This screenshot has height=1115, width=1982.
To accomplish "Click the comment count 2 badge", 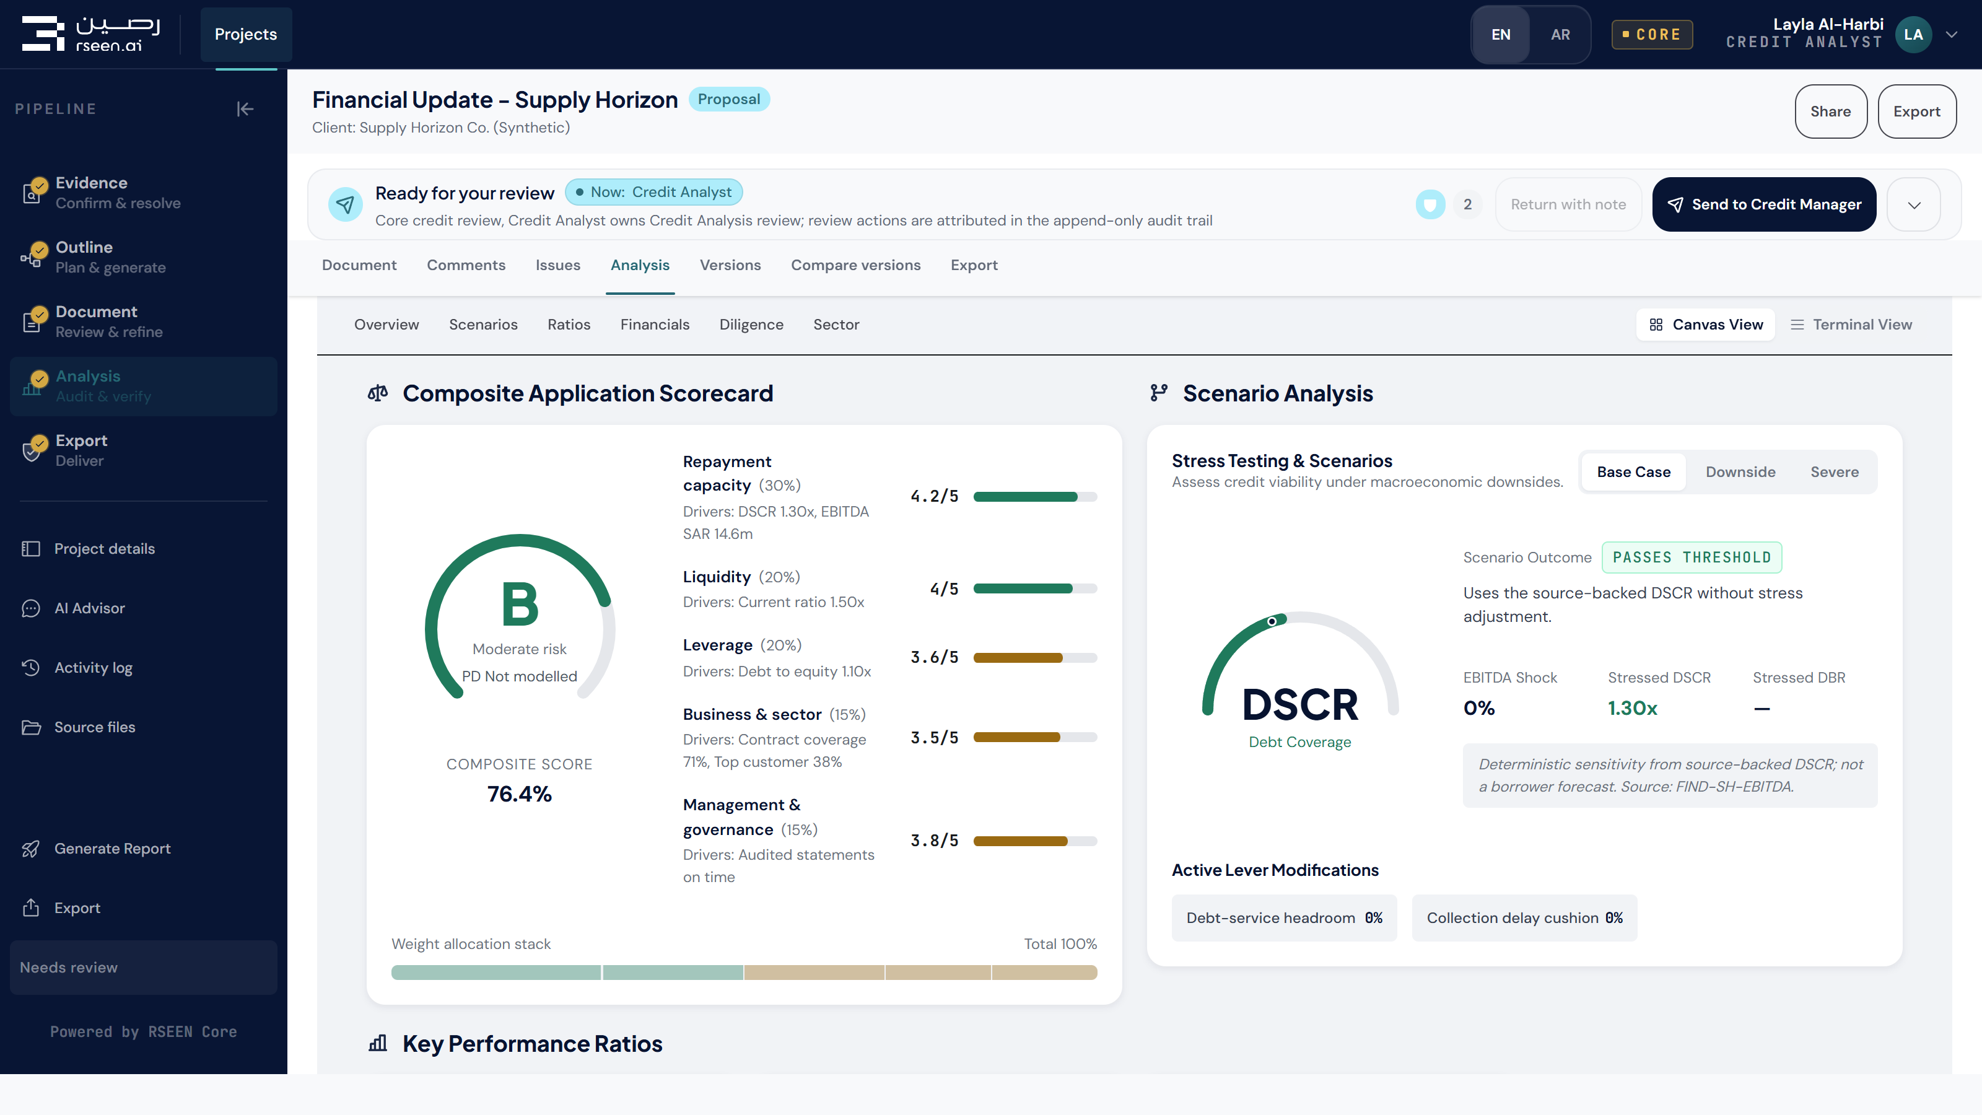I will (1467, 204).
